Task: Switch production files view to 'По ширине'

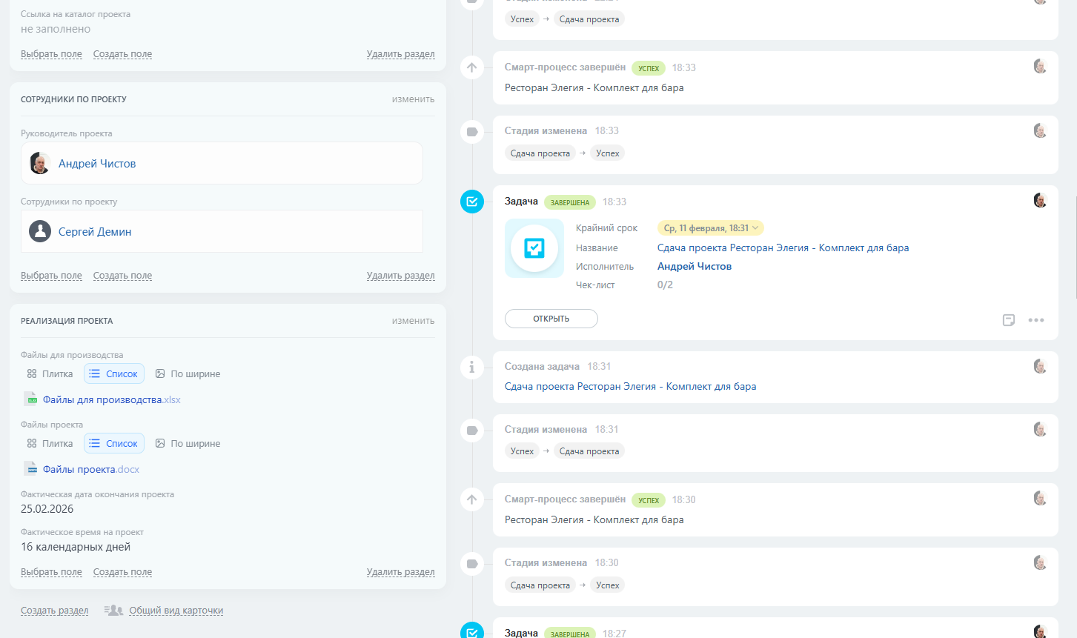Action: (188, 374)
